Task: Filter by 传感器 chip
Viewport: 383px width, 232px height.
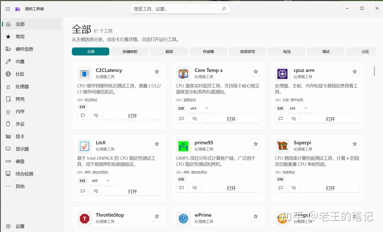Action: tap(208, 52)
